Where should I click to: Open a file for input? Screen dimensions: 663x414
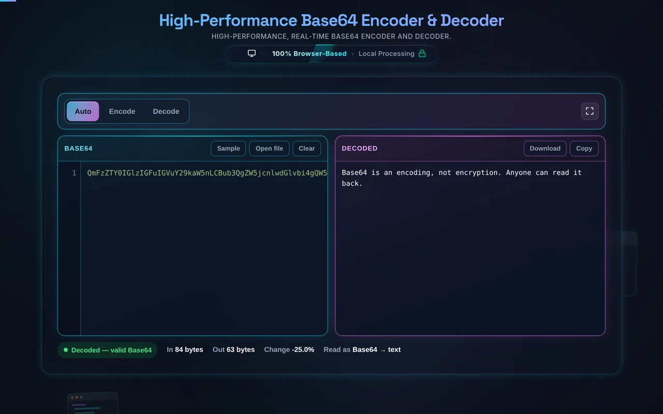pos(269,149)
